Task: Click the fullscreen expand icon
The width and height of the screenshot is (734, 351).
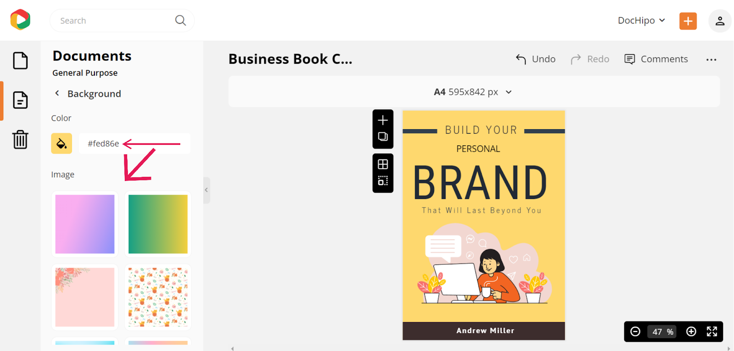Action: (x=712, y=331)
